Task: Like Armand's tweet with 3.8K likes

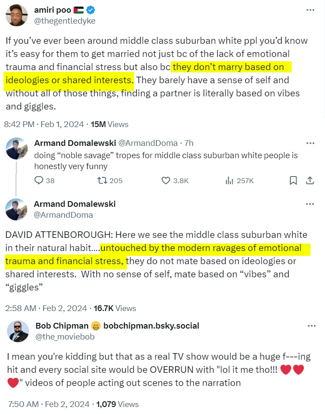Action: pos(166,180)
